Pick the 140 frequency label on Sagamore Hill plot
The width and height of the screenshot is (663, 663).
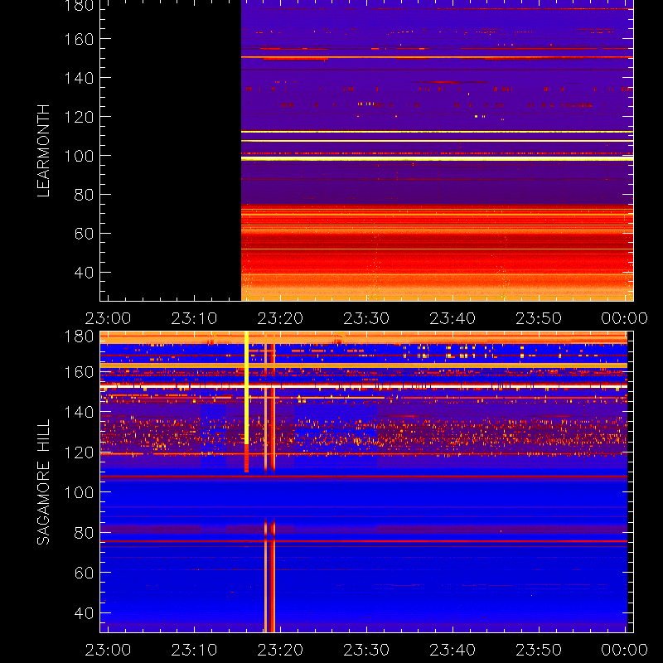tap(79, 412)
